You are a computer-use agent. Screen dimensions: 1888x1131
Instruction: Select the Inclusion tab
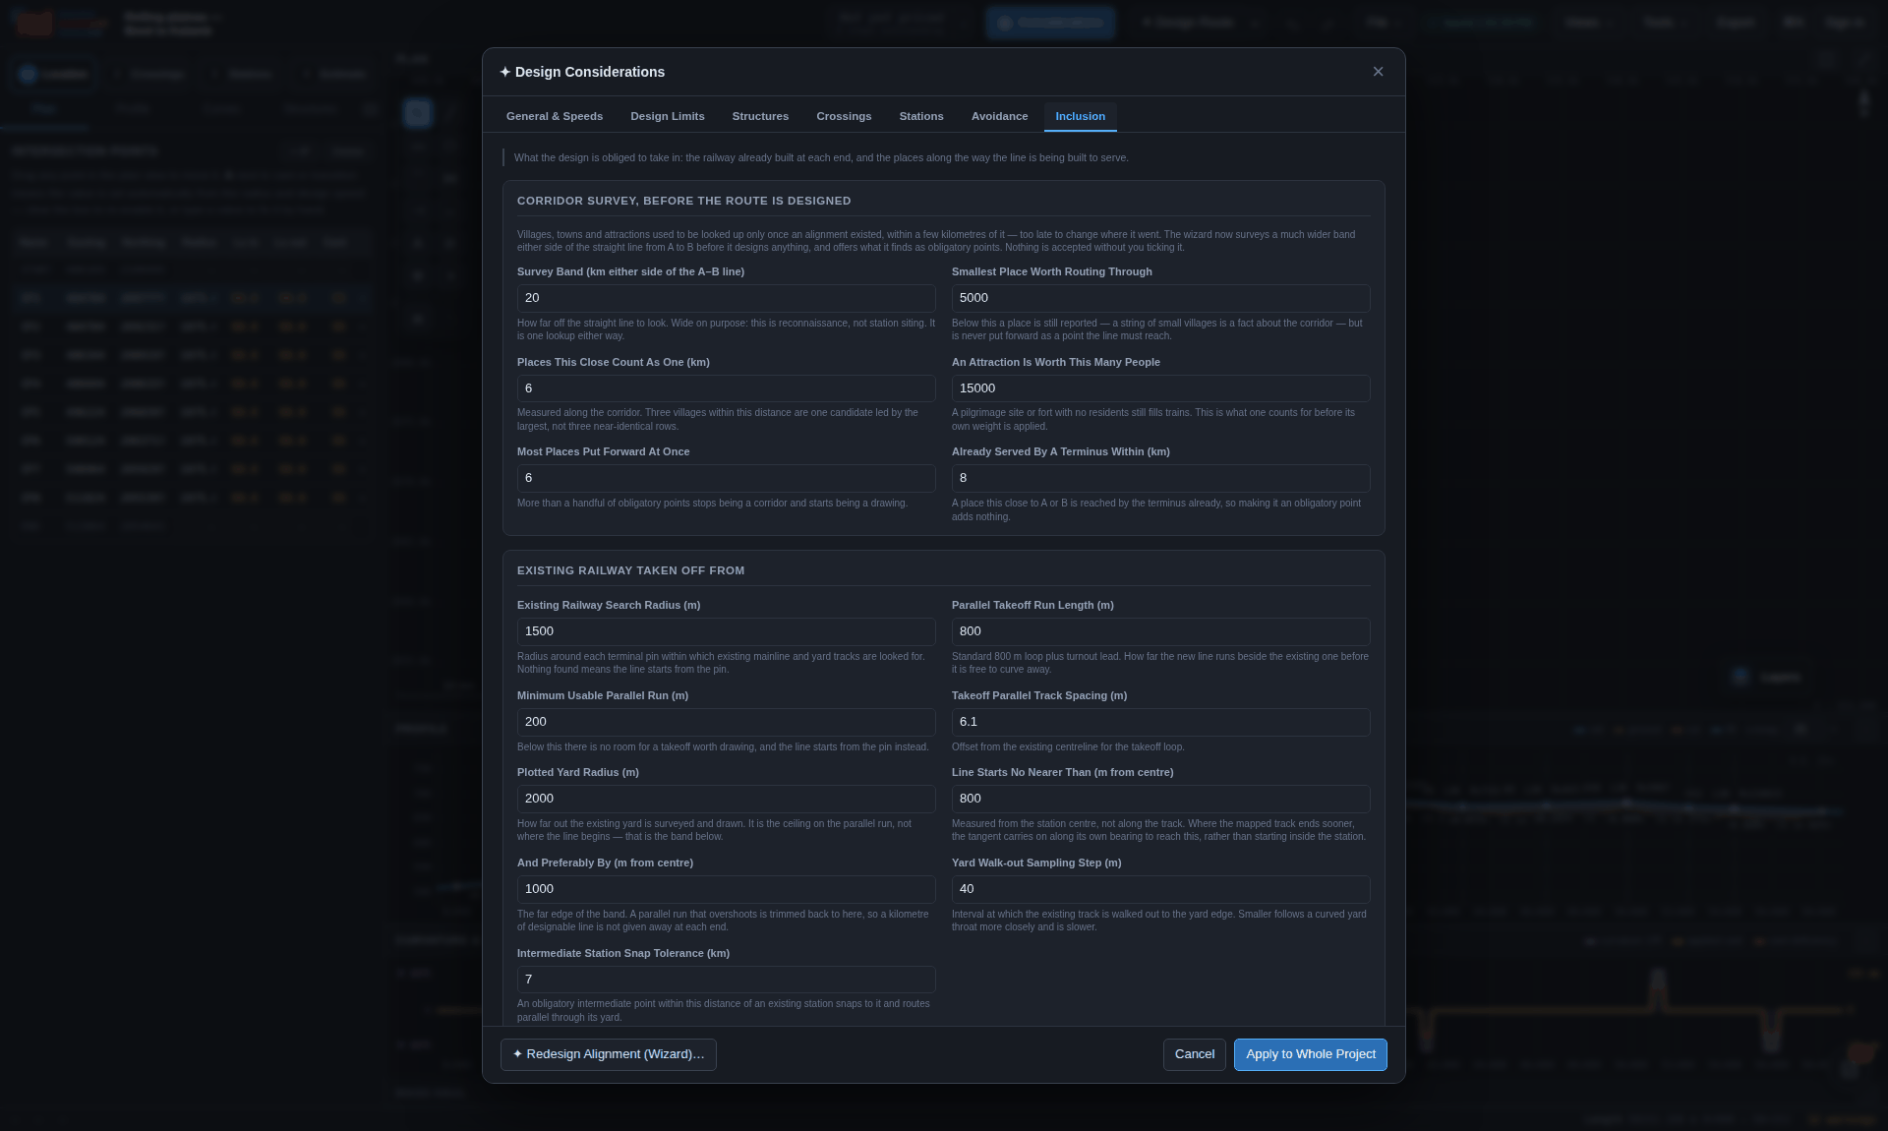(1081, 116)
